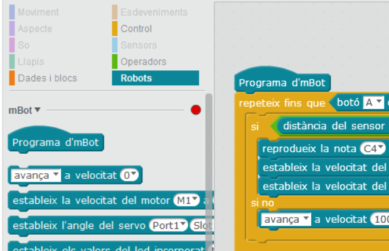The height and width of the screenshot is (251, 389).
Task: Click the si no label of if-else block
Action: pos(262,203)
